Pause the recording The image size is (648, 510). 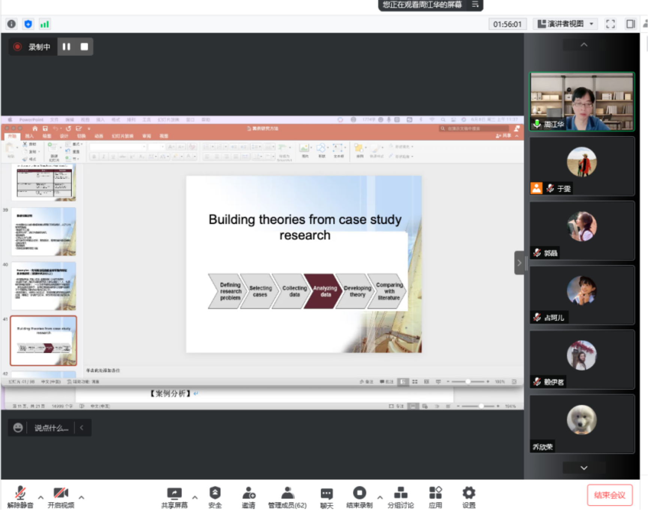(x=66, y=47)
